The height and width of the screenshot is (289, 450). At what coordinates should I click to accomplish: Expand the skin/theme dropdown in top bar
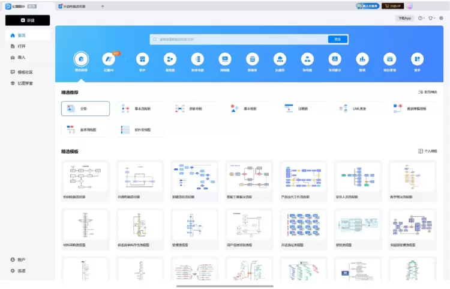[x=431, y=18]
